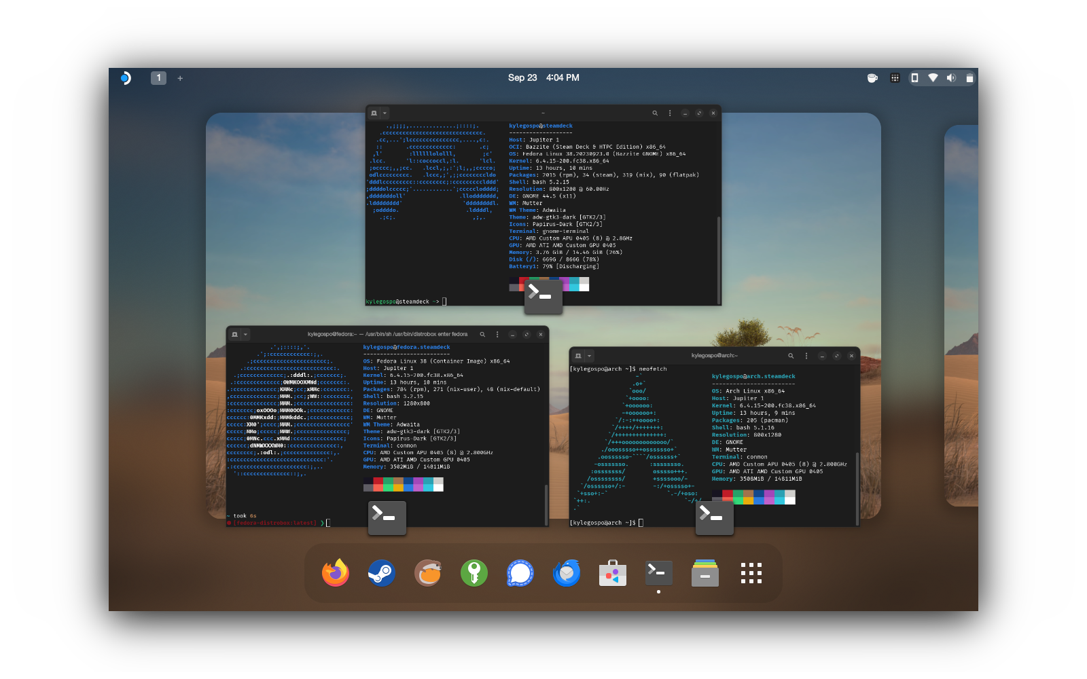Click the 'kylegospo@fedora.steamdeck' header text
Screen dimensions: 1087x679
(x=406, y=347)
